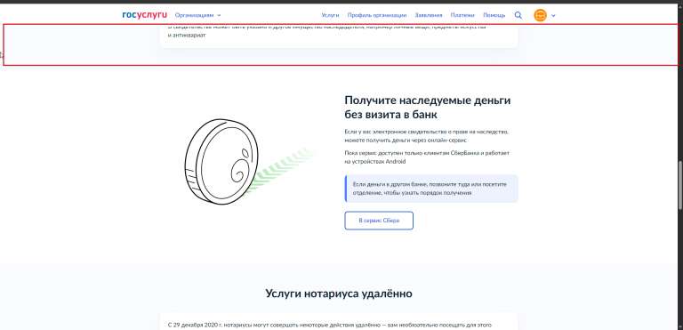Screen dimensions: 683x330
Task: Open Платежи menu item
Action: tap(462, 15)
